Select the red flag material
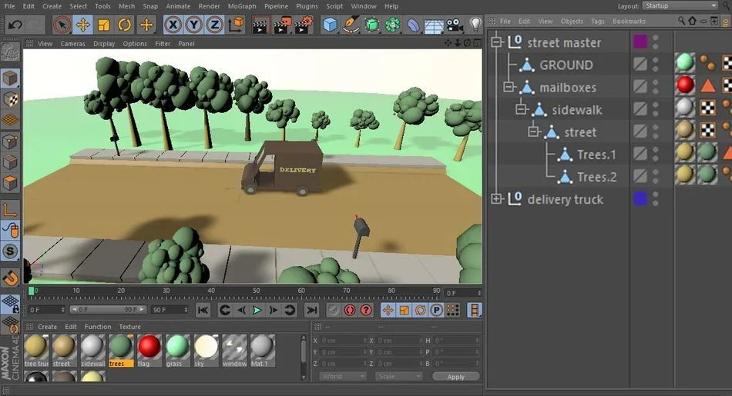 [149, 350]
